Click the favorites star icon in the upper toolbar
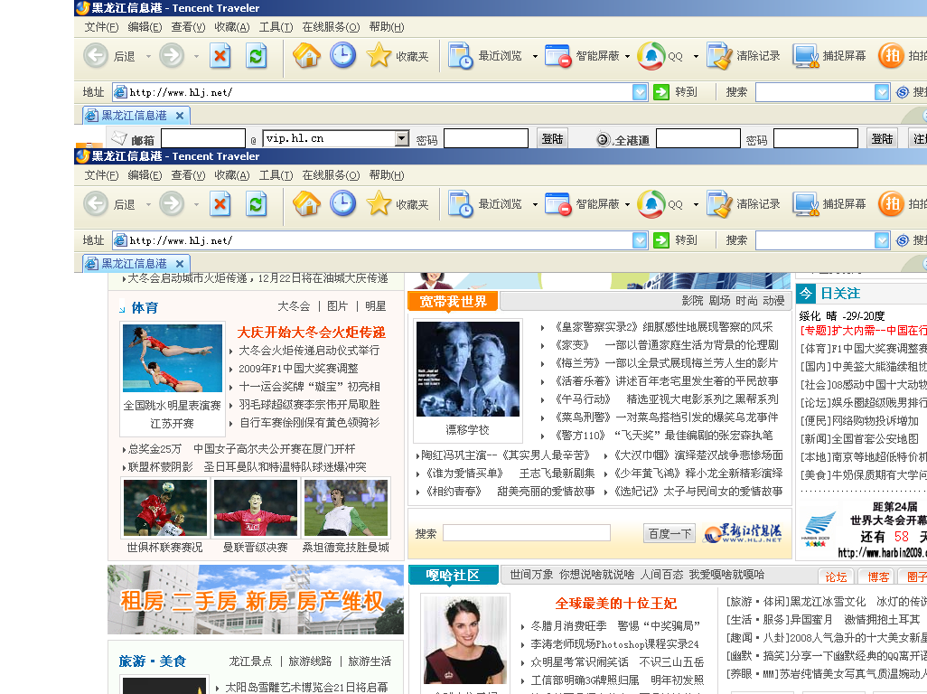 click(x=379, y=56)
